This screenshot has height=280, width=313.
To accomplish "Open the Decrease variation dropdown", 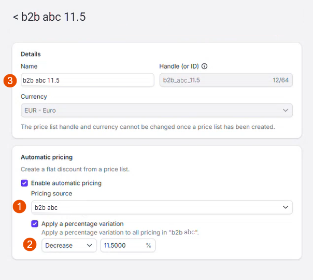I will 69,245.
